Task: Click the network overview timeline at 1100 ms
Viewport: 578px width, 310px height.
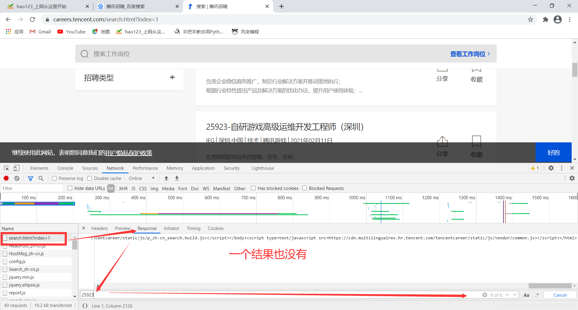Action: (393, 198)
